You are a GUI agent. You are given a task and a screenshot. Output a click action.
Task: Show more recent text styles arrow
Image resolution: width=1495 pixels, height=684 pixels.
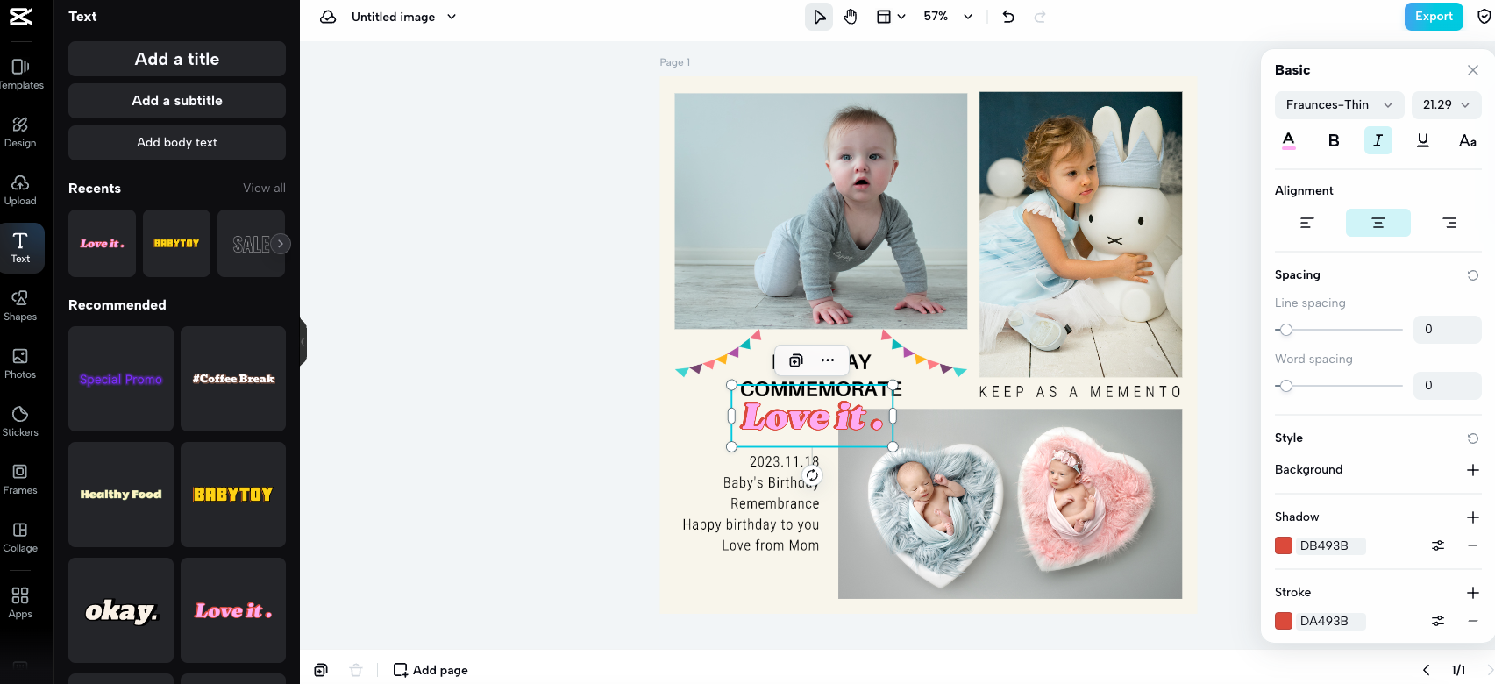(281, 244)
